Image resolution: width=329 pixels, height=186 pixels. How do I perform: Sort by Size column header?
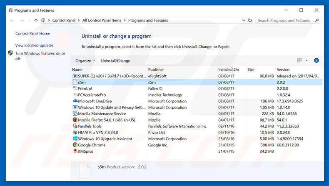coord(261,69)
